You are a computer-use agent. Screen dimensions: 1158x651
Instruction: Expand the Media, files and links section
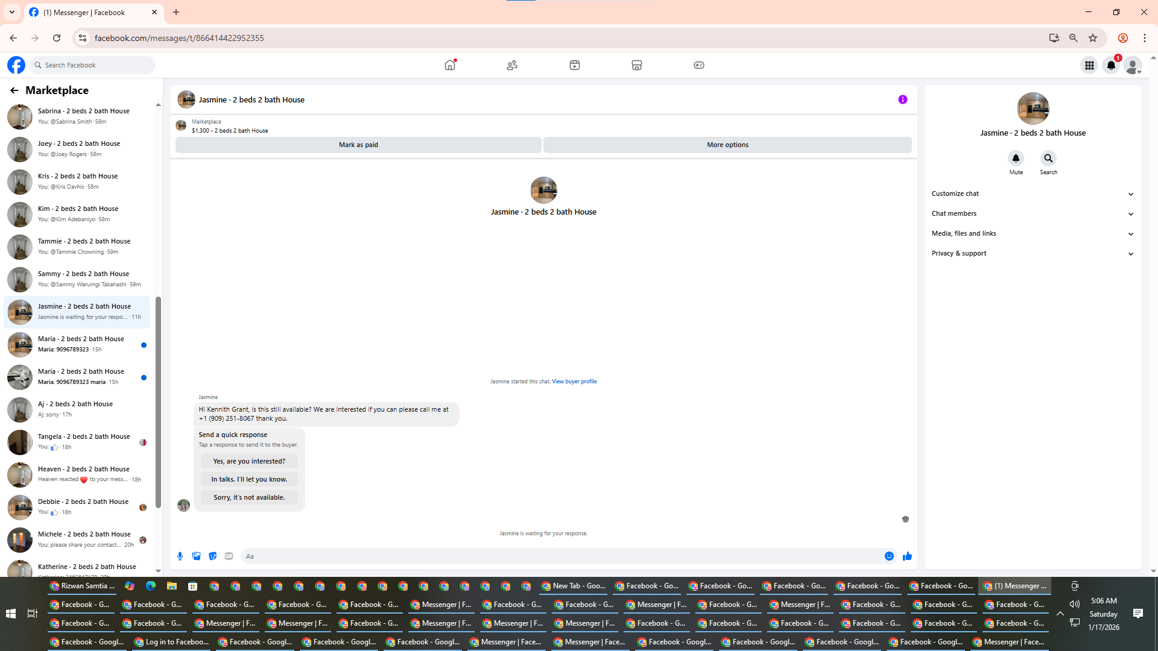1033,233
